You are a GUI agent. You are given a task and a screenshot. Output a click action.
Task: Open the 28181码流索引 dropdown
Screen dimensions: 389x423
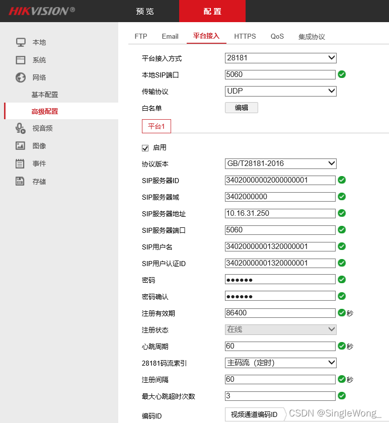point(280,363)
